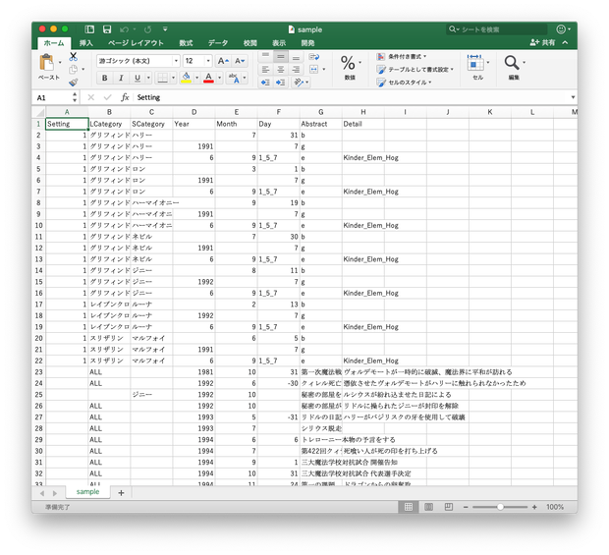Click the save icon in title bar

tap(107, 29)
